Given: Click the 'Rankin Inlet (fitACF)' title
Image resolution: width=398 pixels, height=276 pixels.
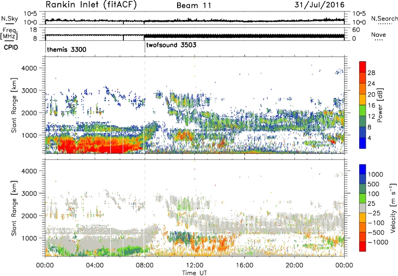Looking at the screenshot, I should 91,5.
